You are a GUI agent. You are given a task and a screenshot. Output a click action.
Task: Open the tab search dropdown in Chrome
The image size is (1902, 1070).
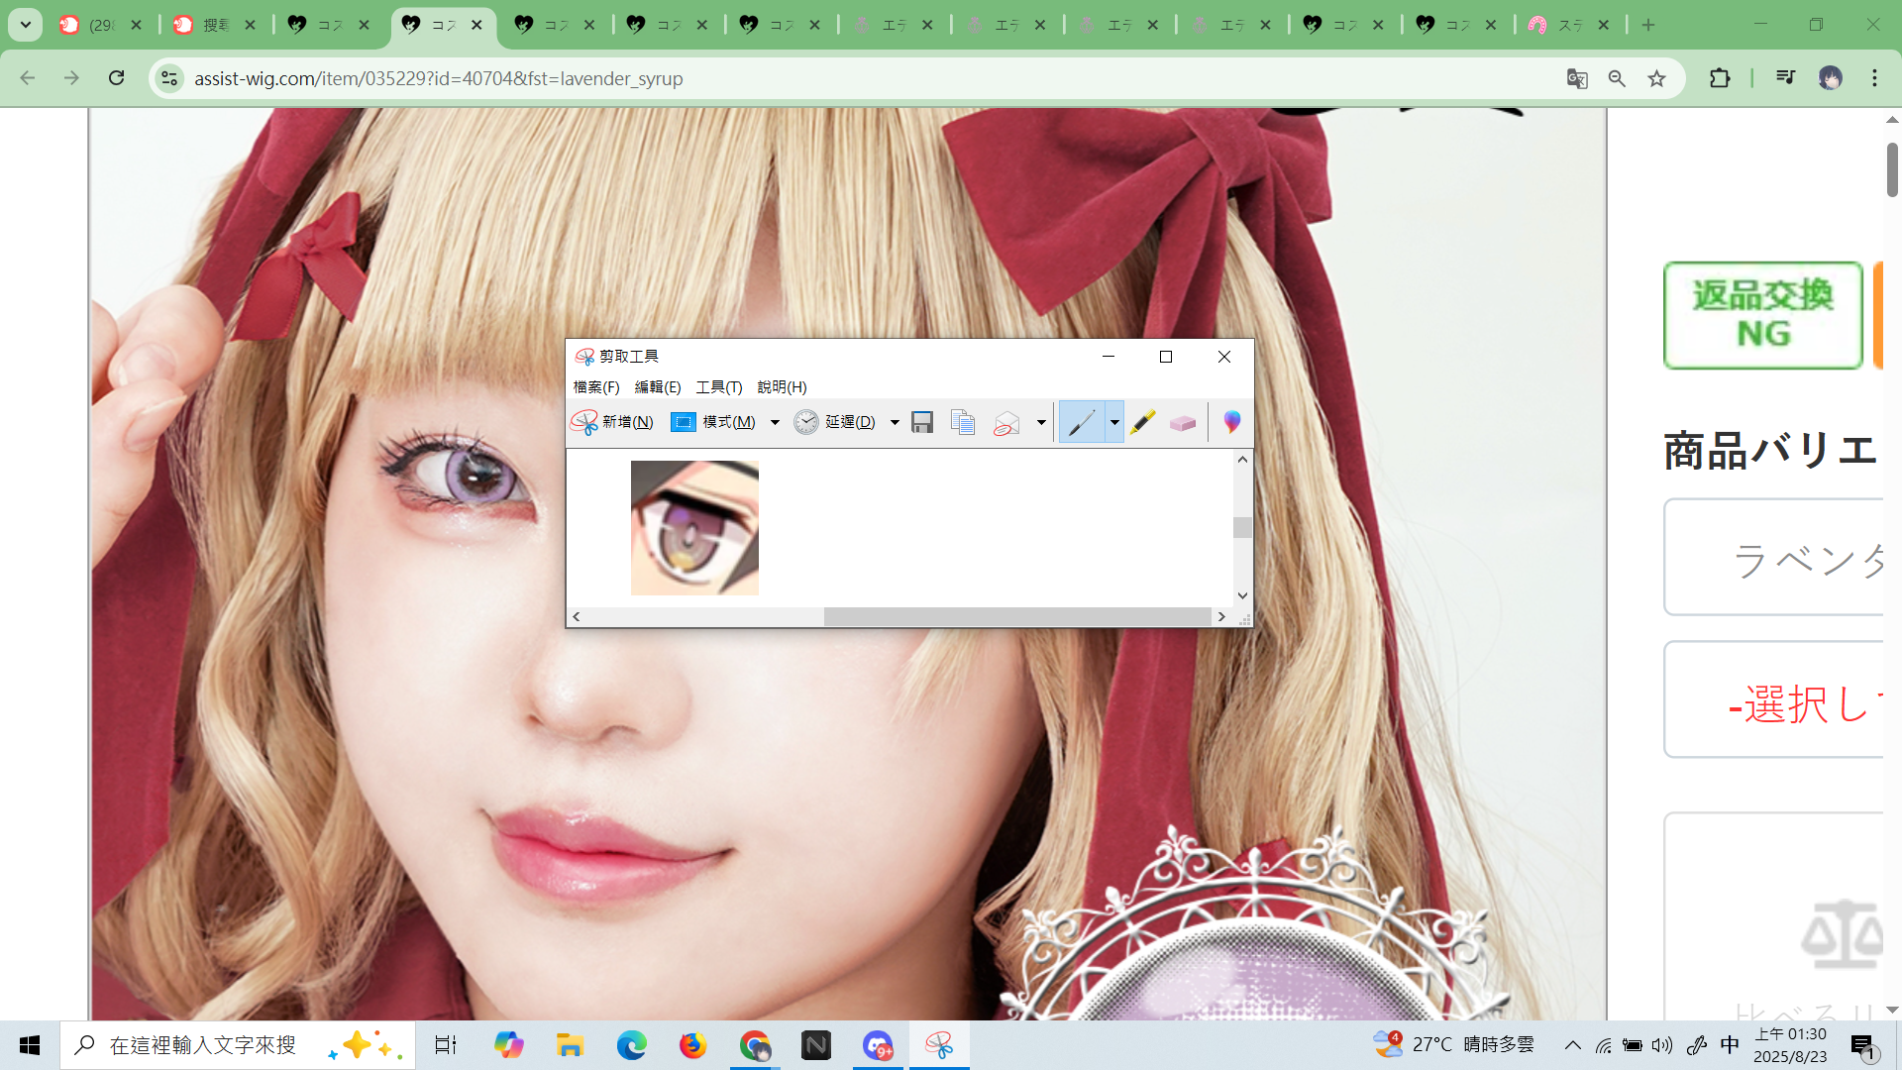click(x=26, y=25)
